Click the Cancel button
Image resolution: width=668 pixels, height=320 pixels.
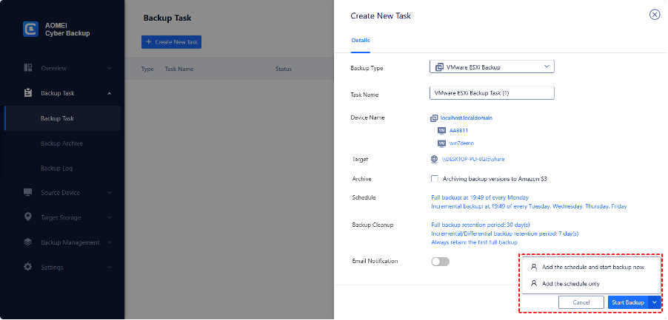[x=581, y=302]
